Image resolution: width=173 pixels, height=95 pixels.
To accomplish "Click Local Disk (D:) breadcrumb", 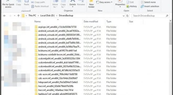I will click(47, 16).
